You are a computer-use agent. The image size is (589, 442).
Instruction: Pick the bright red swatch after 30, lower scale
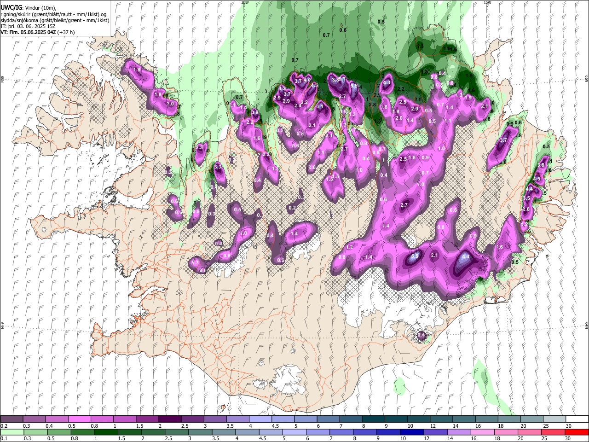tap(577, 432)
